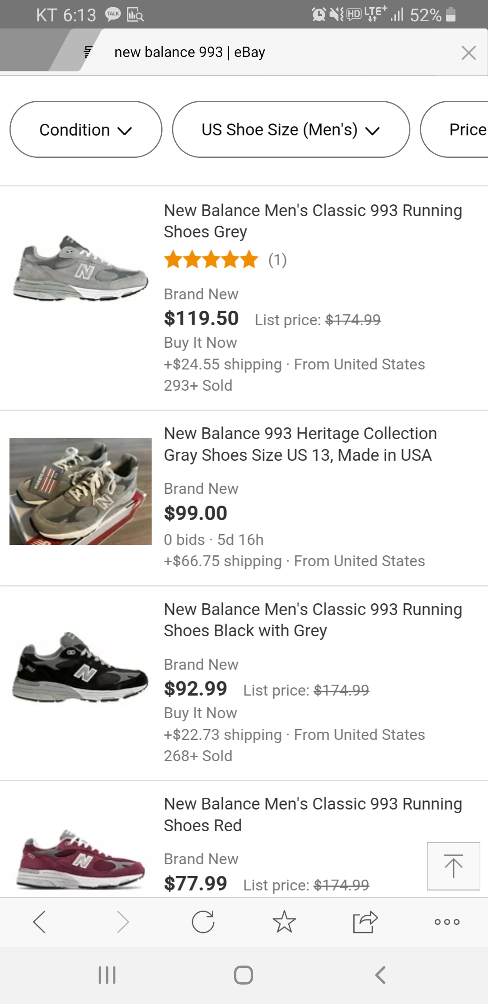Tap the Heritage Collection shoe box photo
This screenshot has width=488, height=1004.
coord(80,491)
